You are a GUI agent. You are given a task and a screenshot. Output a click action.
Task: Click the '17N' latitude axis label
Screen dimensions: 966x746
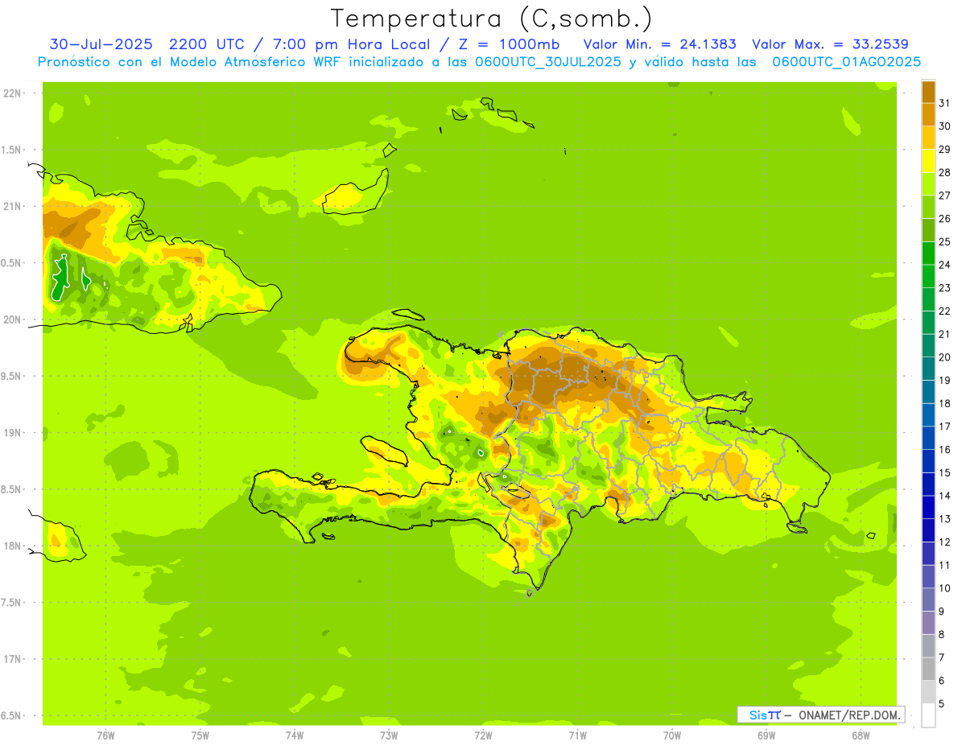point(14,659)
